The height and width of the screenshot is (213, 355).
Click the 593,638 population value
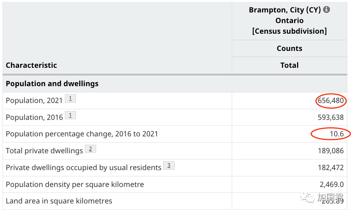tap(331, 117)
